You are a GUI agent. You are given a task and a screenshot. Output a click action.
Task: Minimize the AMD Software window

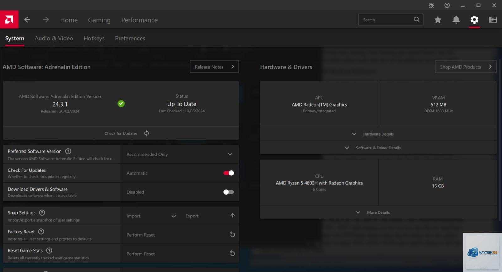pos(463,5)
